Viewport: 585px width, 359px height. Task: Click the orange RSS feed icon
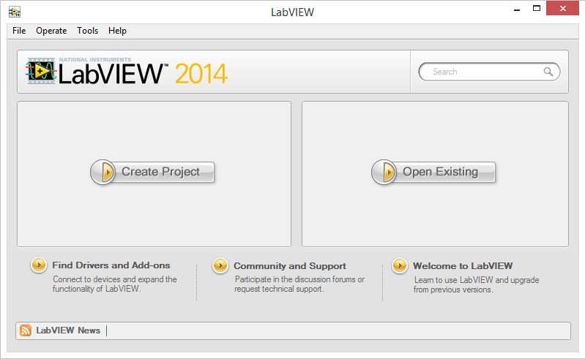(26, 330)
